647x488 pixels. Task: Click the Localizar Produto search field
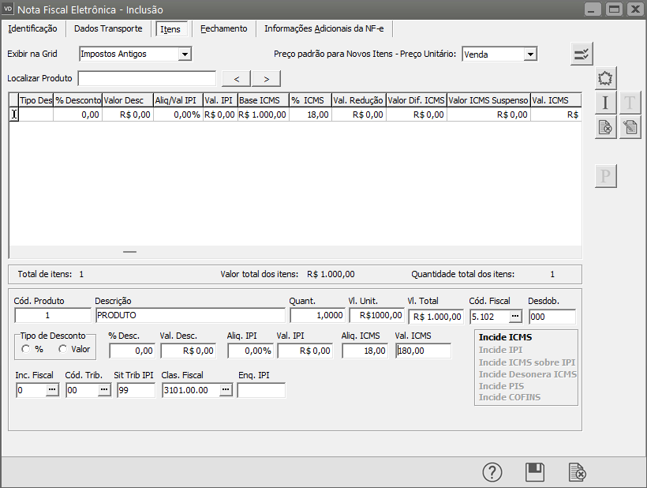point(147,78)
